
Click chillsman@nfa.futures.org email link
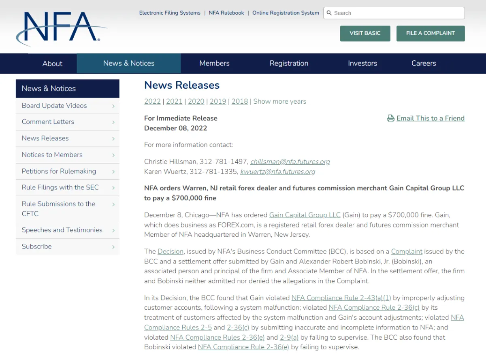click(x=290, y=162)
